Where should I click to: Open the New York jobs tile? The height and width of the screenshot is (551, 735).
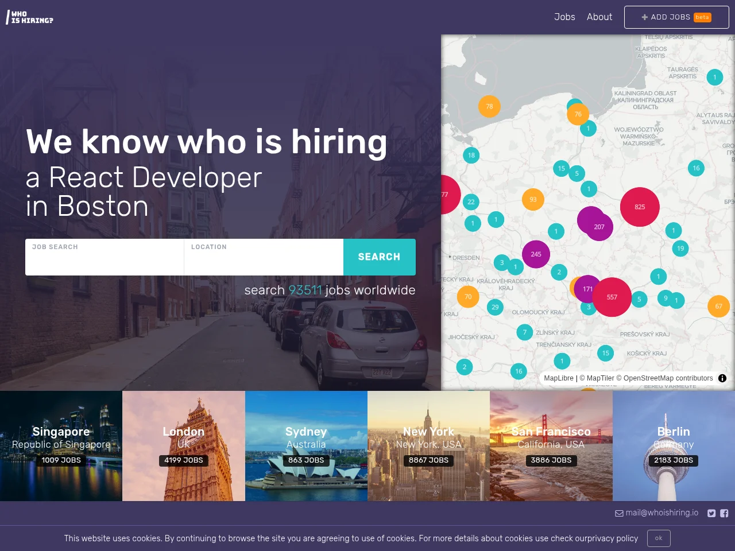pos(428,446)
